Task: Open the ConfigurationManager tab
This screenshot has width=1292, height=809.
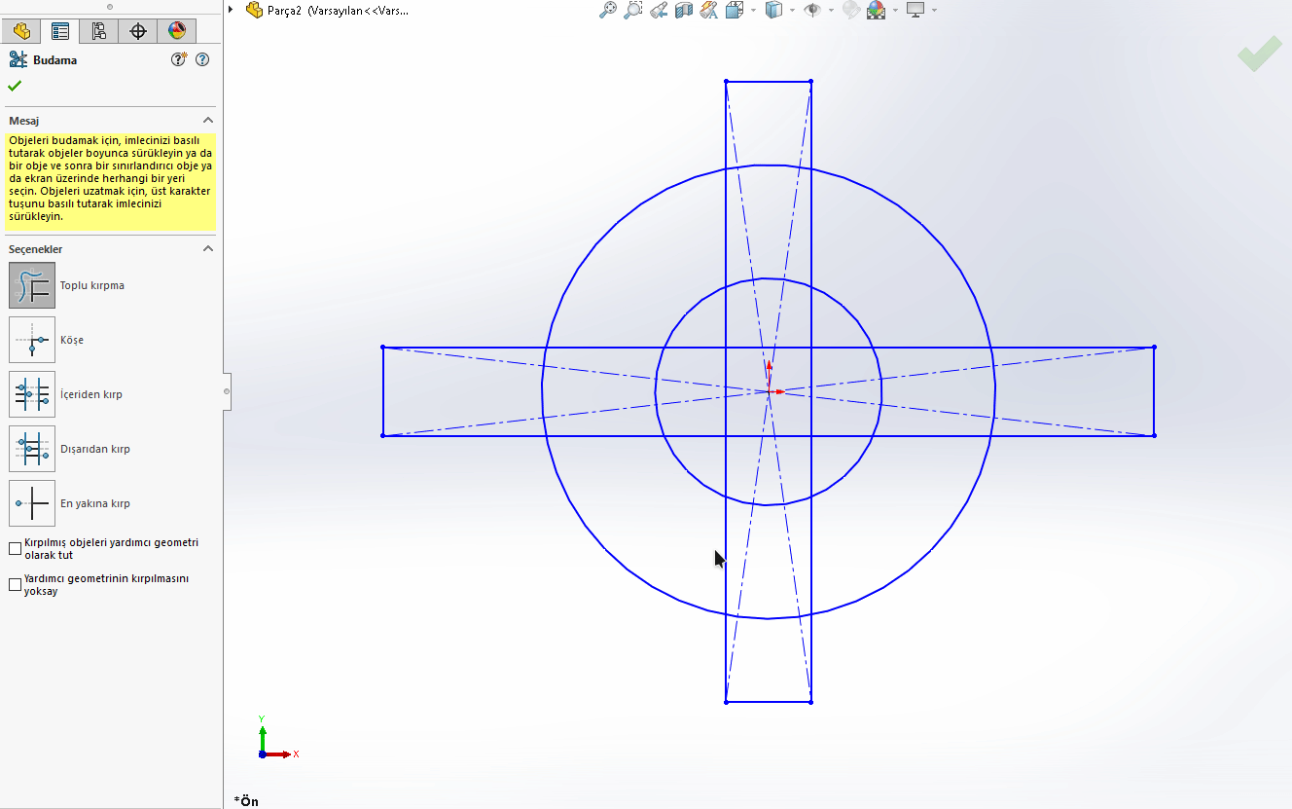Action: coord(99,31)
